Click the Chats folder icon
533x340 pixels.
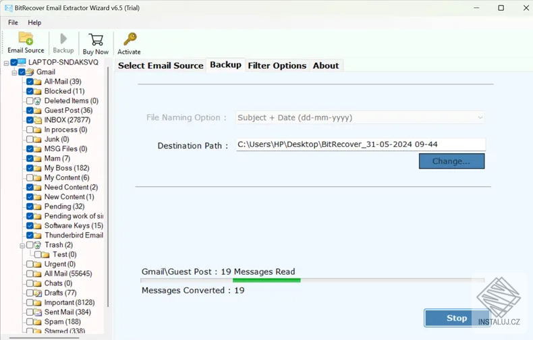click(37, 283)
